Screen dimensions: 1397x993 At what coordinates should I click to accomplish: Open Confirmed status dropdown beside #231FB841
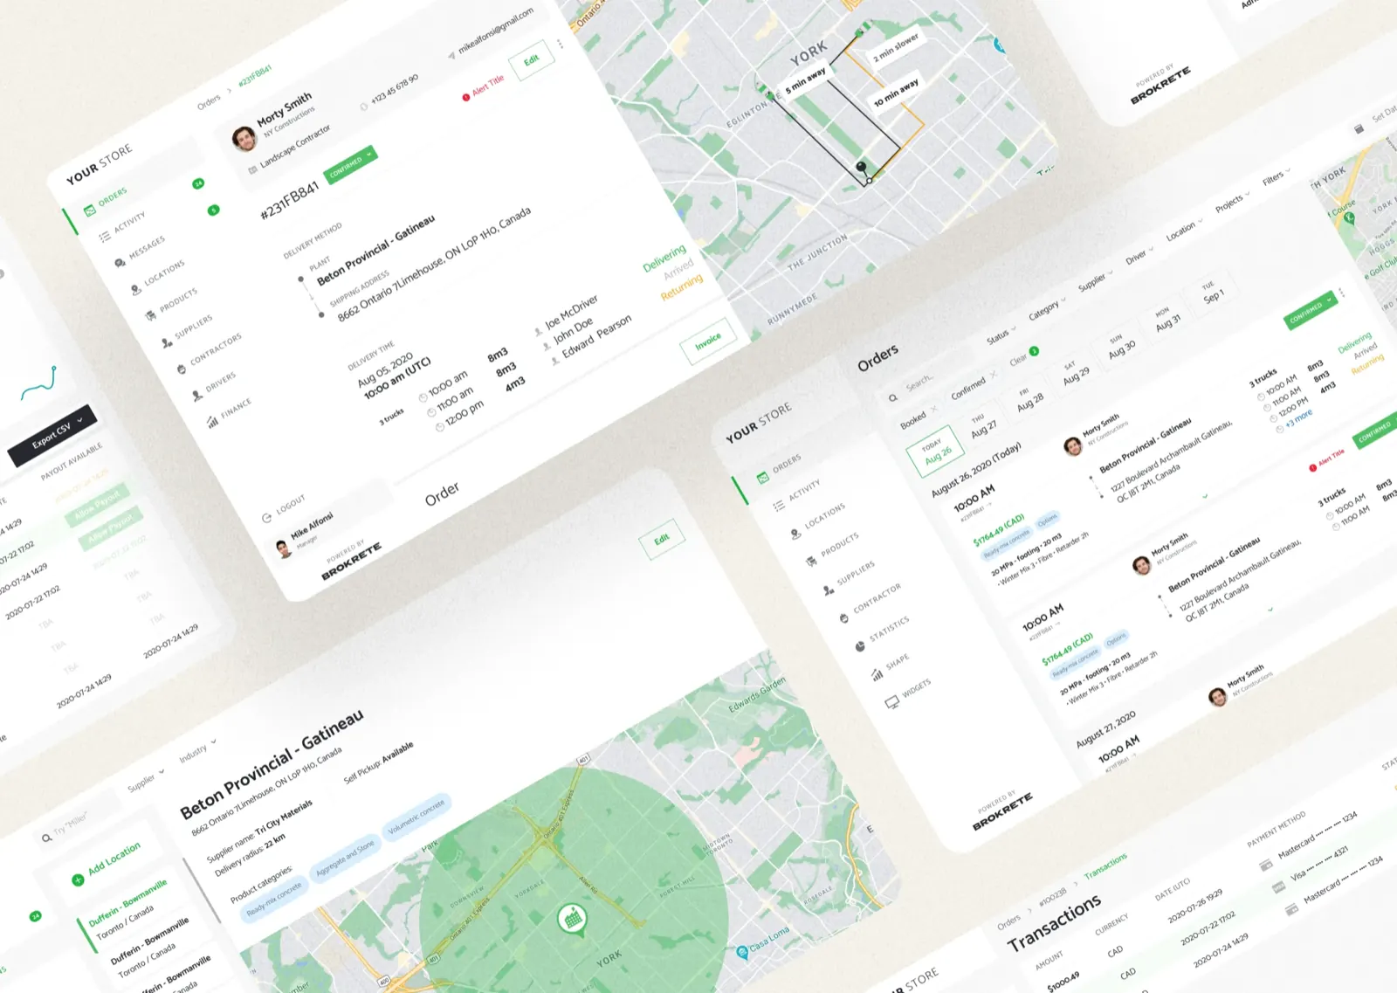(350, 163)
